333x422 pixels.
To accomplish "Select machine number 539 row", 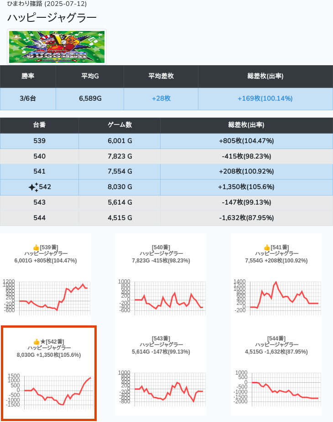I will [x=39, y=141].
